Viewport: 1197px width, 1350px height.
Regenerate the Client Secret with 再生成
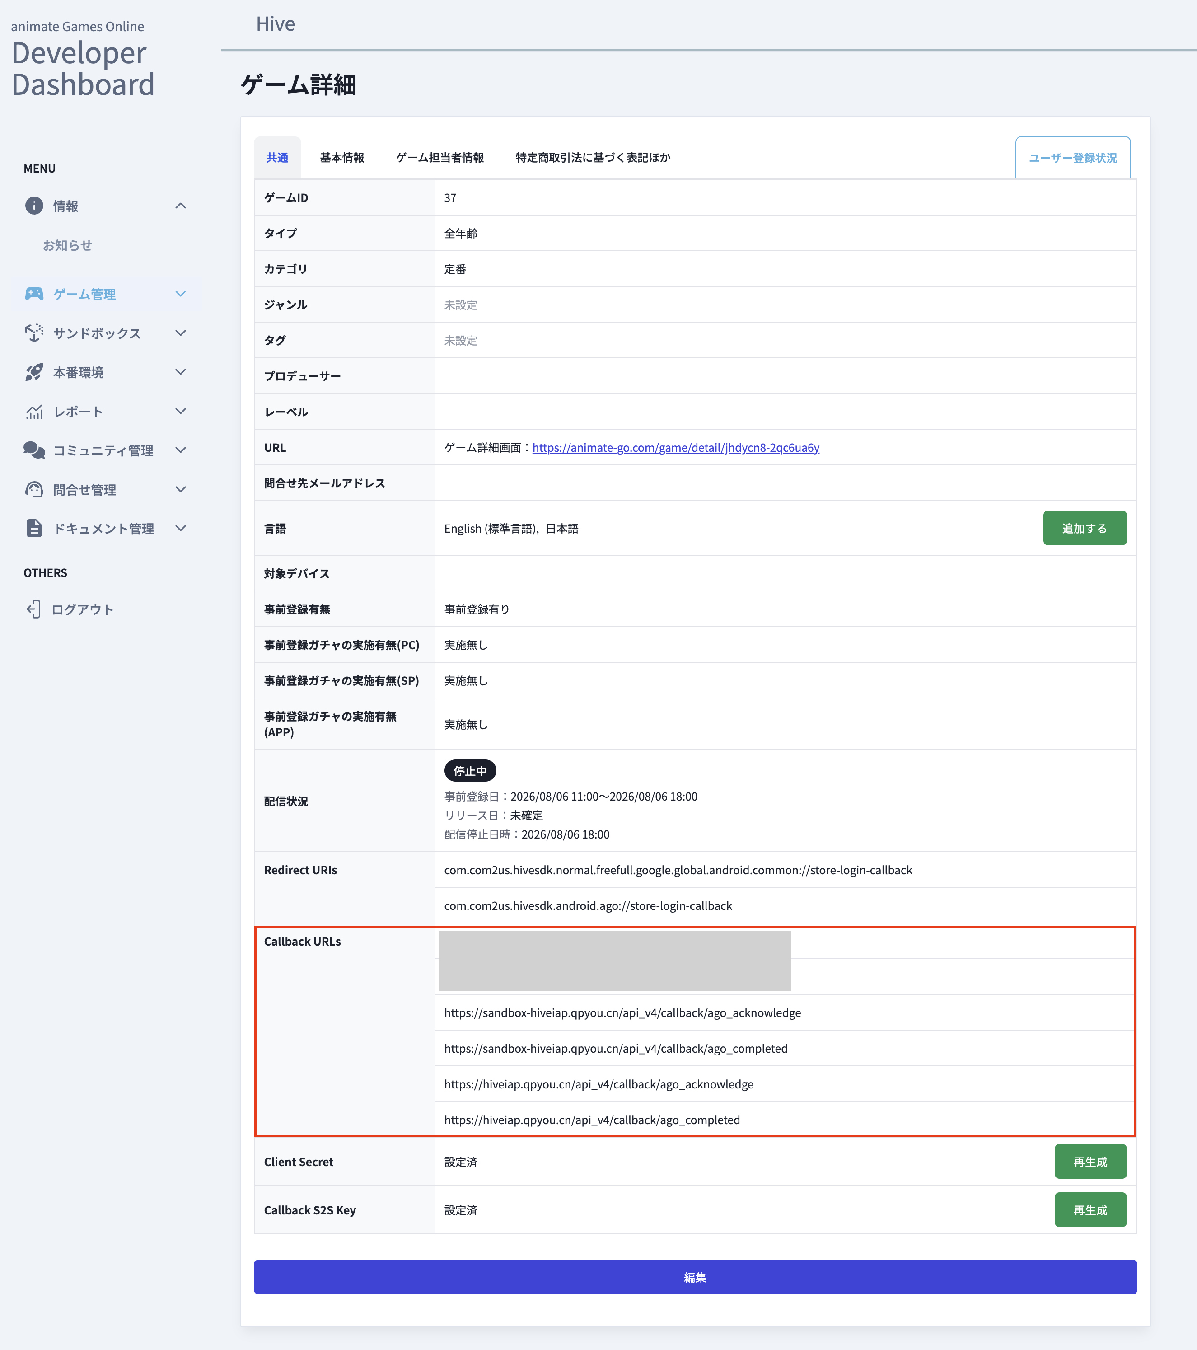(x=1091, y=1161)
